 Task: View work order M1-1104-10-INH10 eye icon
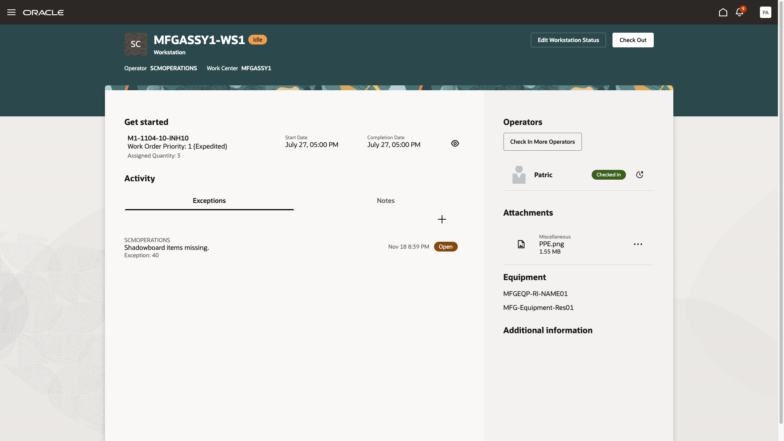point(455,143)
